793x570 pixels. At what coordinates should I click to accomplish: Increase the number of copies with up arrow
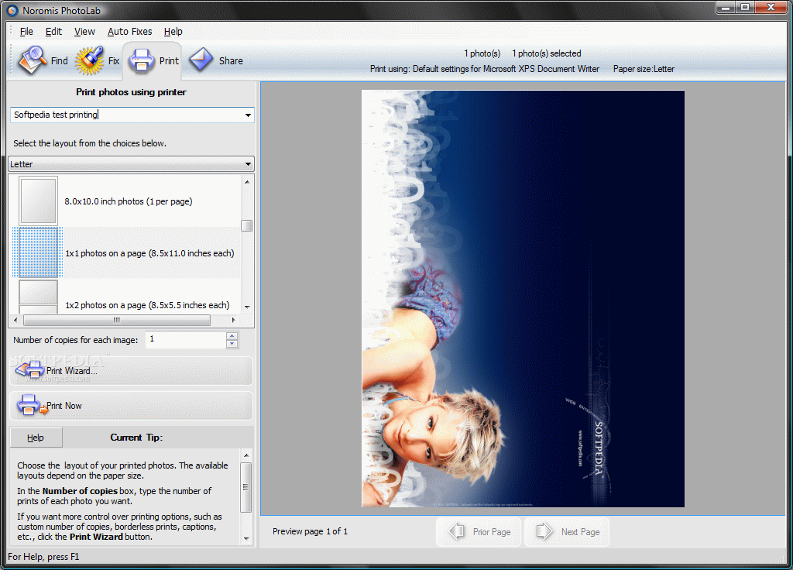click(232, 336)
